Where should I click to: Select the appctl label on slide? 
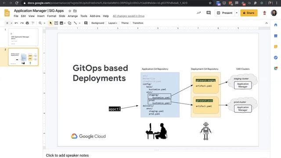[115, 109]
